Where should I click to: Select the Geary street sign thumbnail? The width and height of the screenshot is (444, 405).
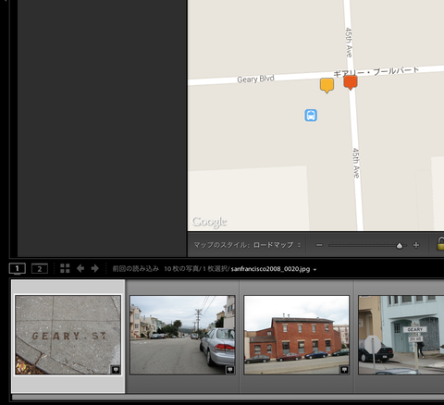[x=401, y=335]
